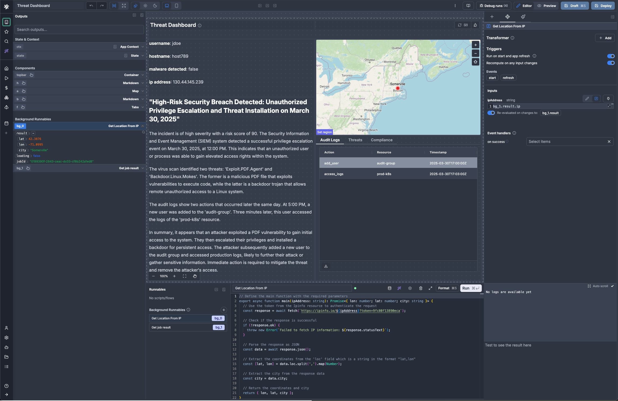Viewport: 618px width, 401px height.
Task: Open the AI assistant in the code editor
Action: [x=399, y=288]
